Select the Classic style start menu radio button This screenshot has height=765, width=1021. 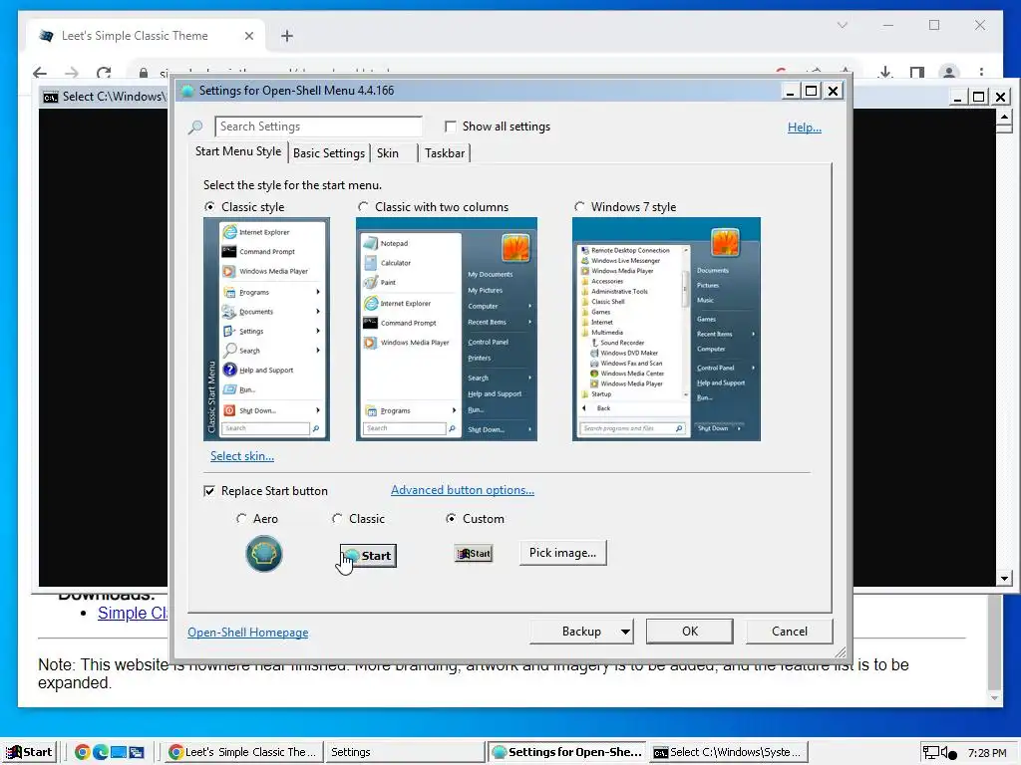(209, 207)
